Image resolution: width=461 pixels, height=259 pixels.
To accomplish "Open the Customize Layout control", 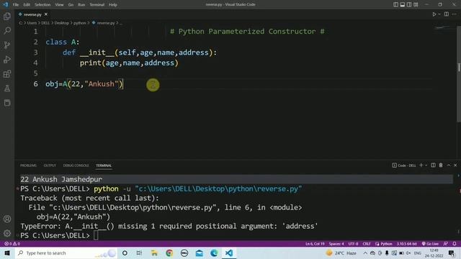I will tap(416, 4).
